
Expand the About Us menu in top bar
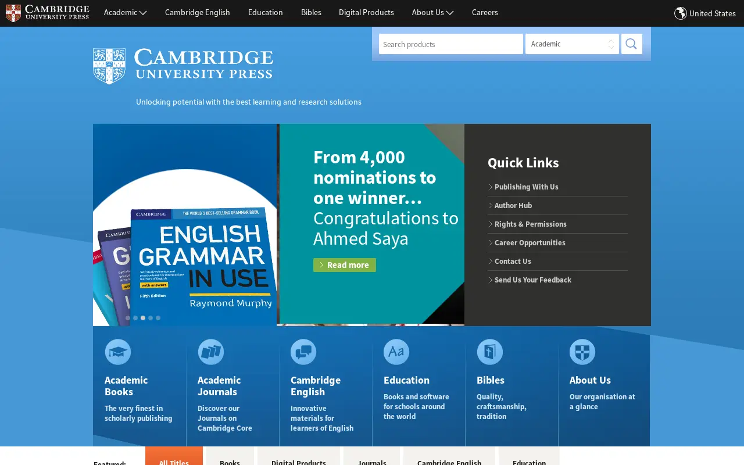click(432, 12)
